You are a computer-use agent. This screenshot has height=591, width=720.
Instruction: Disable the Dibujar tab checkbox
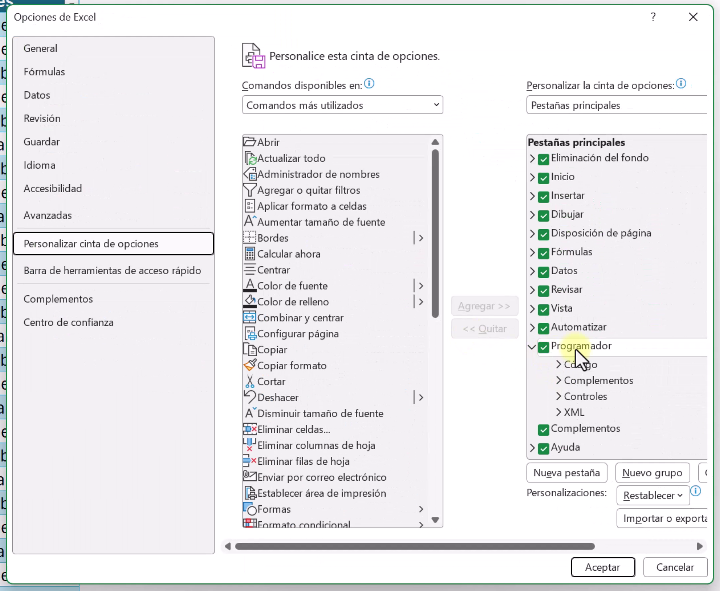[x=544, y=216]
